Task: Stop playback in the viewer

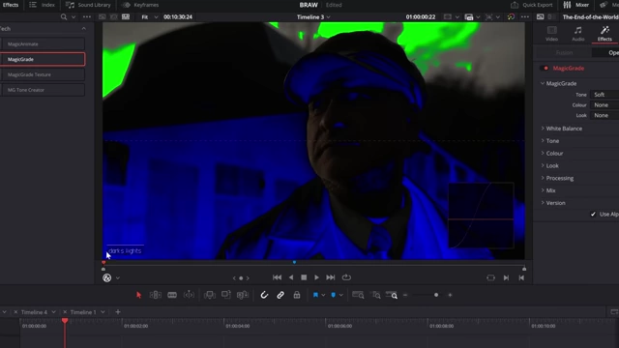Action: 304,277
